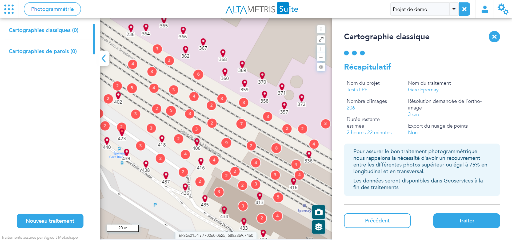Open Cartographies de parois tab
The width and height of the screenshot is (512, 240).
(x=43, y=51)
